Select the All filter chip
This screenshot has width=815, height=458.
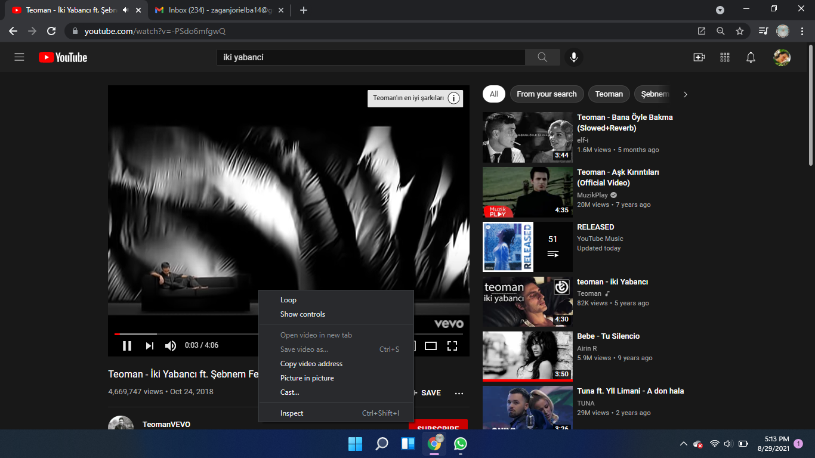click(494, 94)
